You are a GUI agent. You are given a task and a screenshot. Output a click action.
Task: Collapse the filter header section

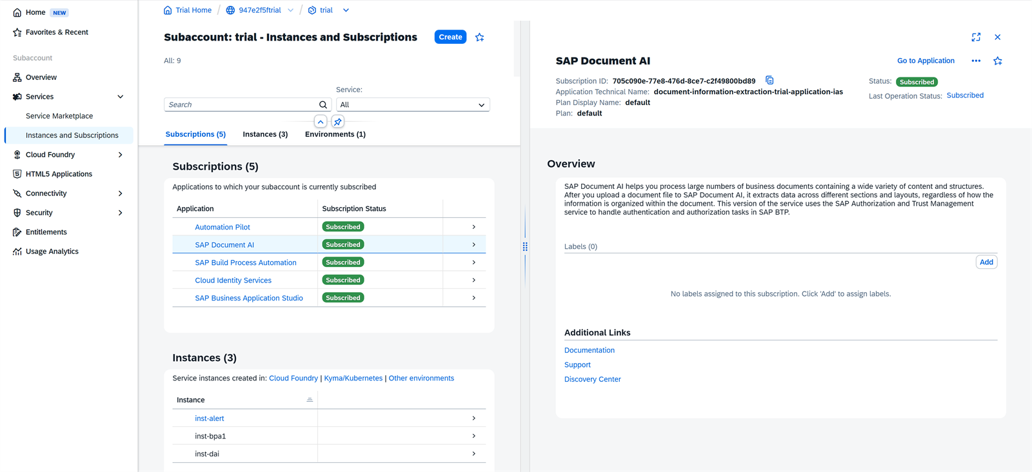click(321, 121)
